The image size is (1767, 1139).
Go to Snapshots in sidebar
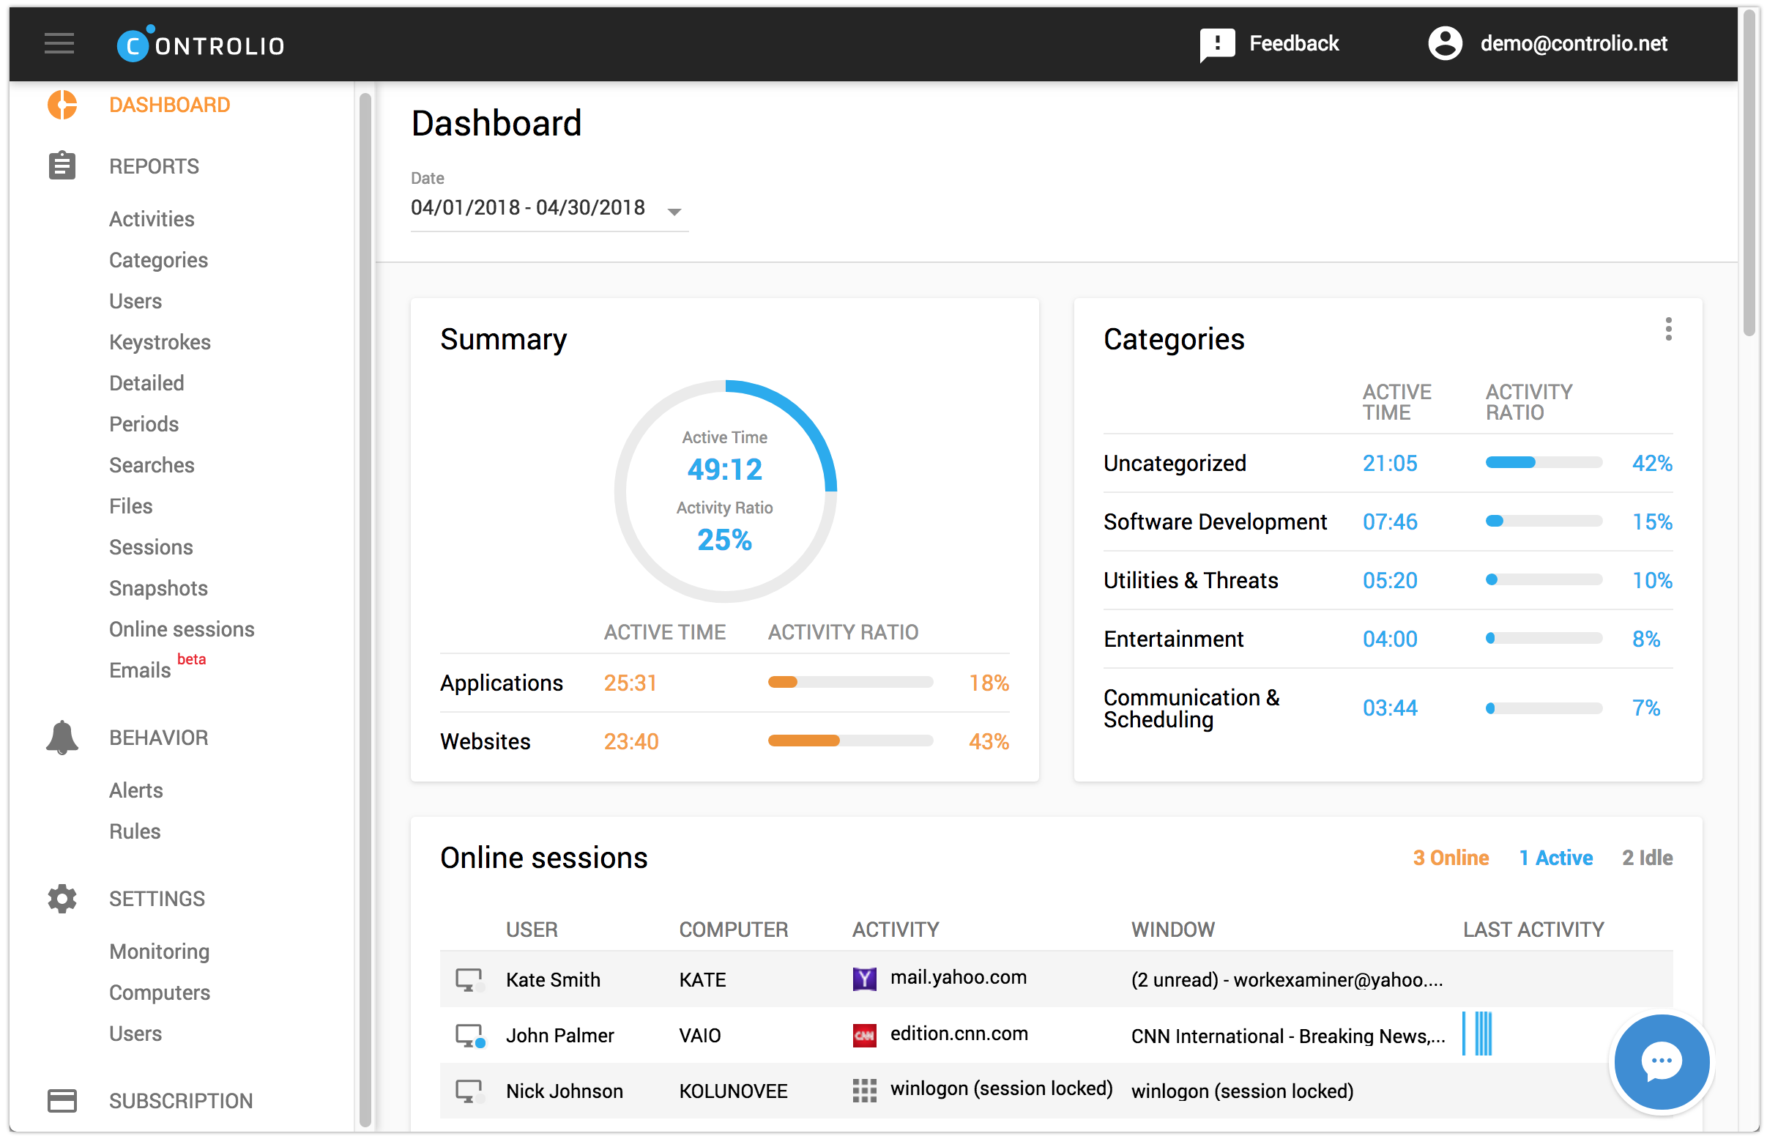pos(158,588)
